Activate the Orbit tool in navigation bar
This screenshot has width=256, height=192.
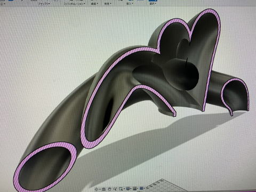[97, 189]
